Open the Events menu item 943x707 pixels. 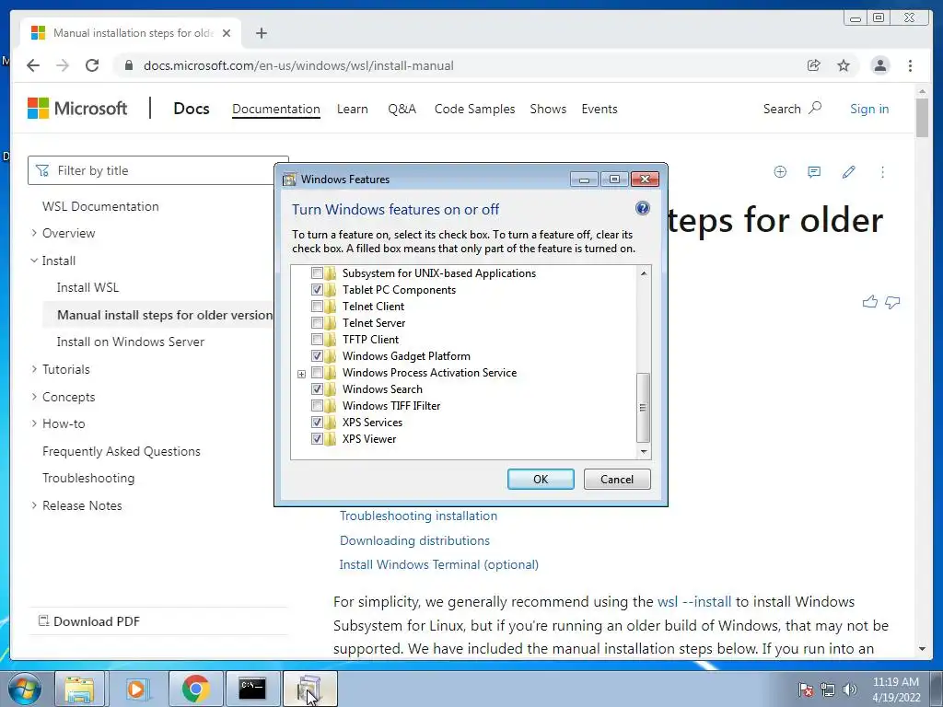pos(599,109)
